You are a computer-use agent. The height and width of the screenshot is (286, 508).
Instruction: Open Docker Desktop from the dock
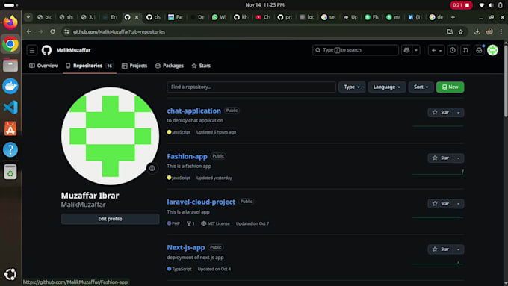point(10,86)
